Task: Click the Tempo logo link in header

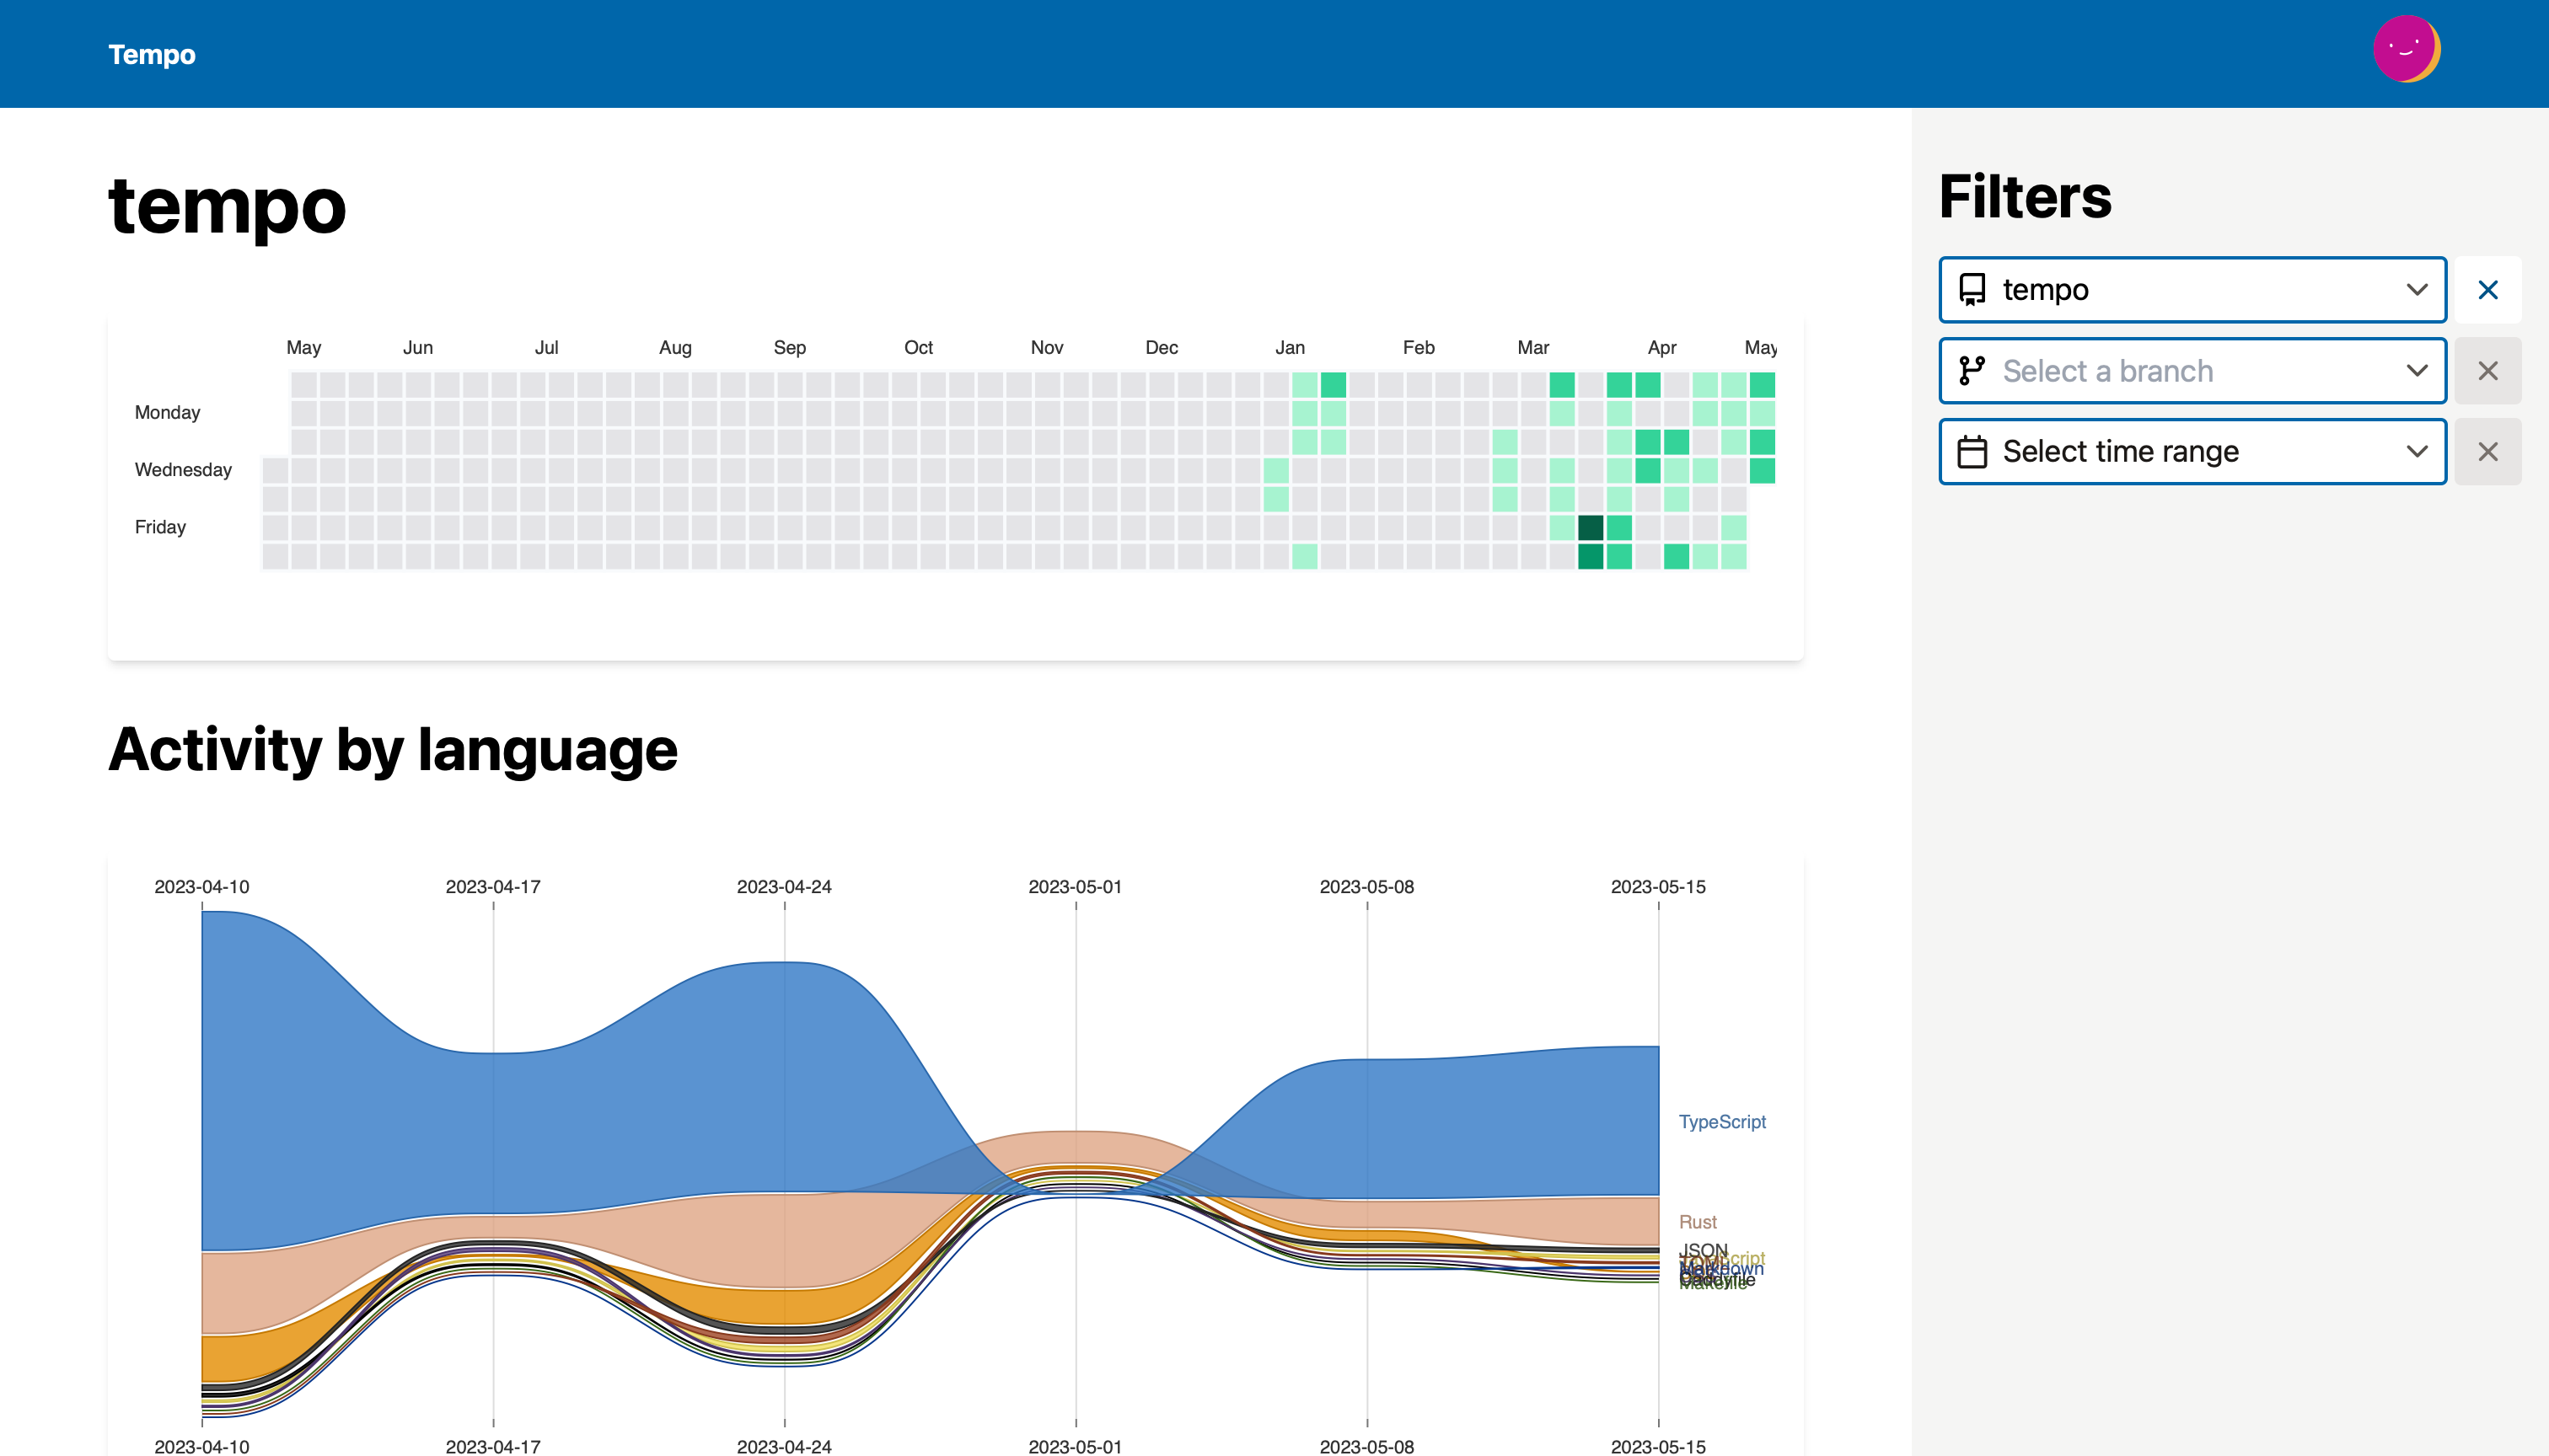Action: (152, 54)
